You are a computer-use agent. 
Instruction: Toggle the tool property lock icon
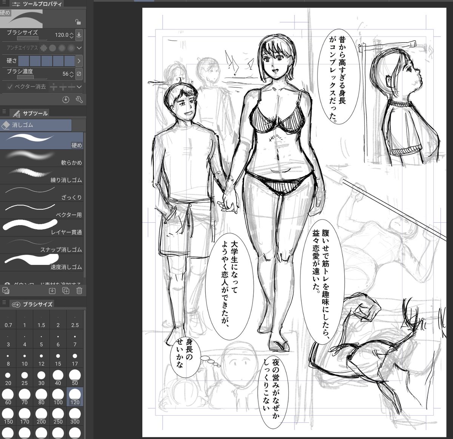[x=77, y=22]
